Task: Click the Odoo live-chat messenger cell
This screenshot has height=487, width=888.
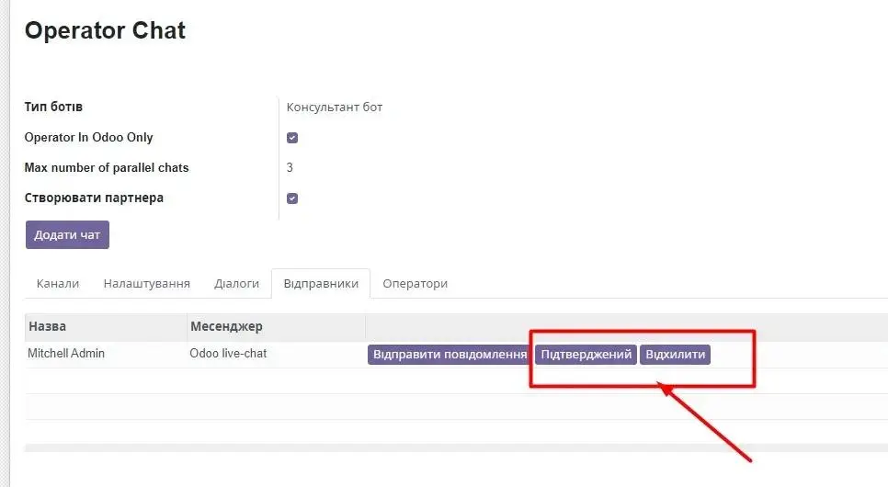Action: [228, 354]
